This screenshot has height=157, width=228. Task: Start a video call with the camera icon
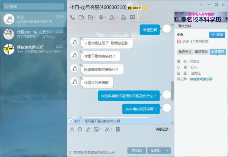tap(81, 18)
